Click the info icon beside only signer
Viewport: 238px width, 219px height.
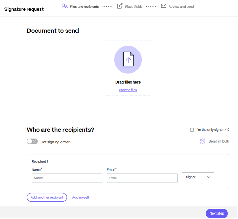227,130
